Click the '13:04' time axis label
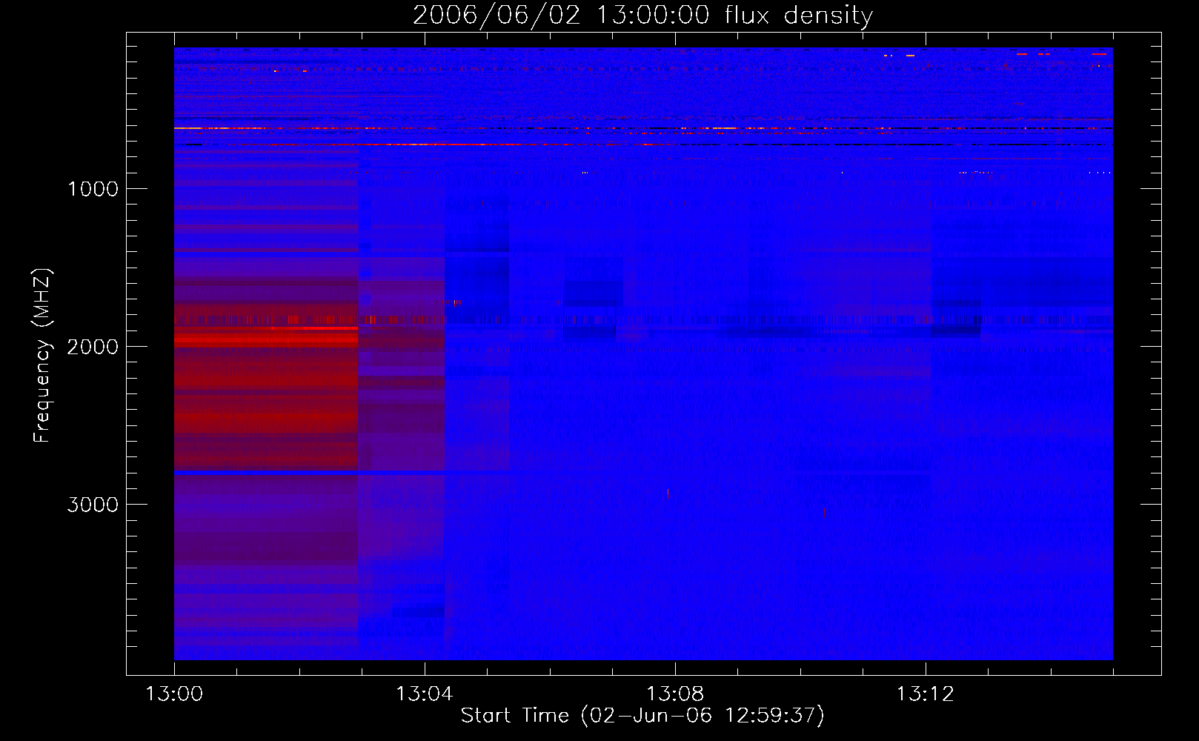1199x741 pixels. 425,694
